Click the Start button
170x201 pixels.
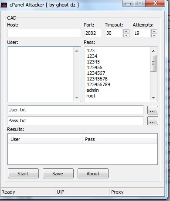point(23,174)
